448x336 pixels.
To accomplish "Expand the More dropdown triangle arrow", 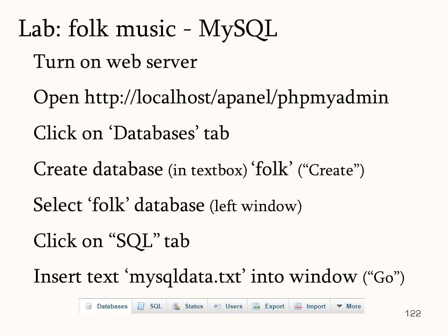I will pos(339,306).
